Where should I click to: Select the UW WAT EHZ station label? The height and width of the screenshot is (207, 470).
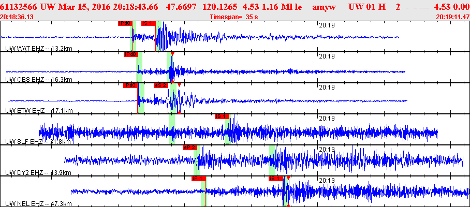(x=35, y=49)
